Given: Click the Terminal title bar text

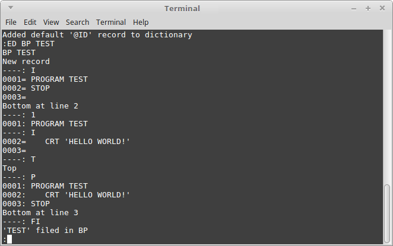Looking at the screenshot, I should click(182, 9).
